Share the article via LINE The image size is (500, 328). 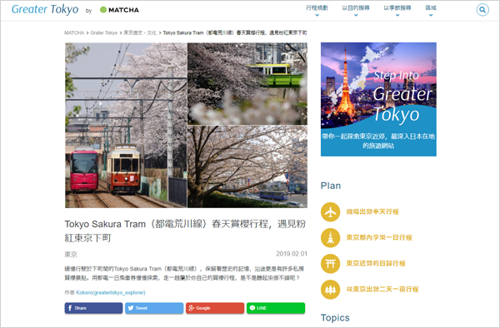[x=276, y=308]
